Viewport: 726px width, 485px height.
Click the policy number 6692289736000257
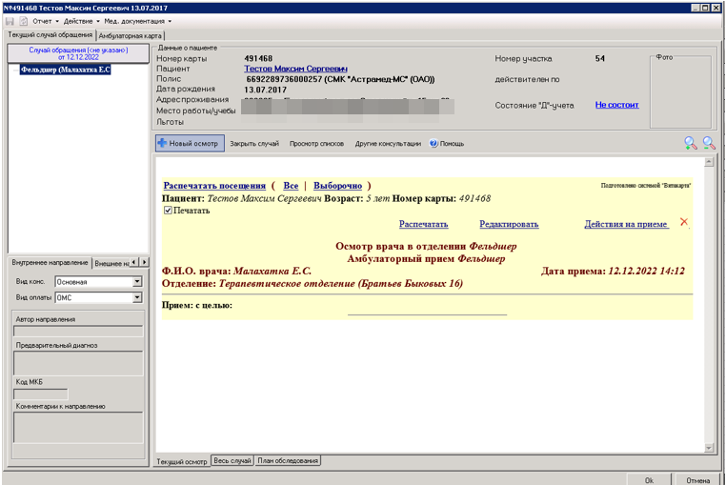[x=284, y=79]
